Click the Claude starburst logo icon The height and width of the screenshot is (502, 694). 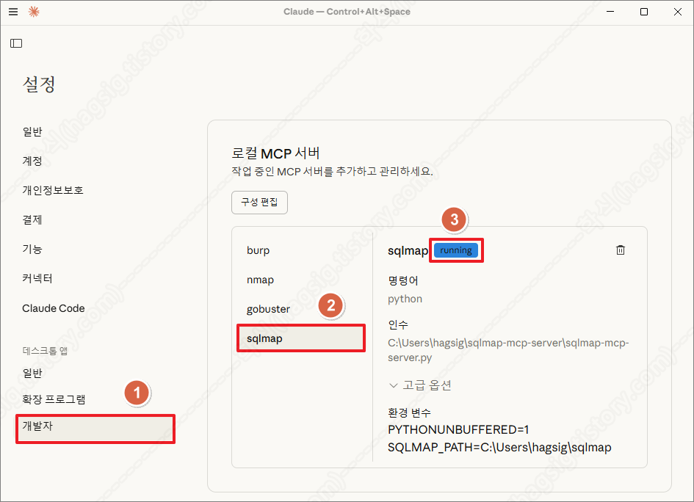(34, 12)
